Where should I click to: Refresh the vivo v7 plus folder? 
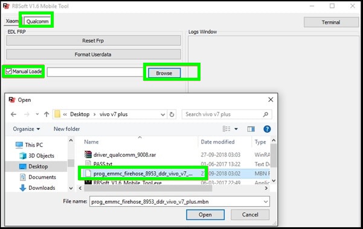tap(172, 114)
